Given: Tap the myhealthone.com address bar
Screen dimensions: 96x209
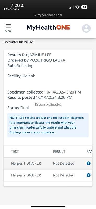Looking at the screenshot, I should click(x=48, y=15).
